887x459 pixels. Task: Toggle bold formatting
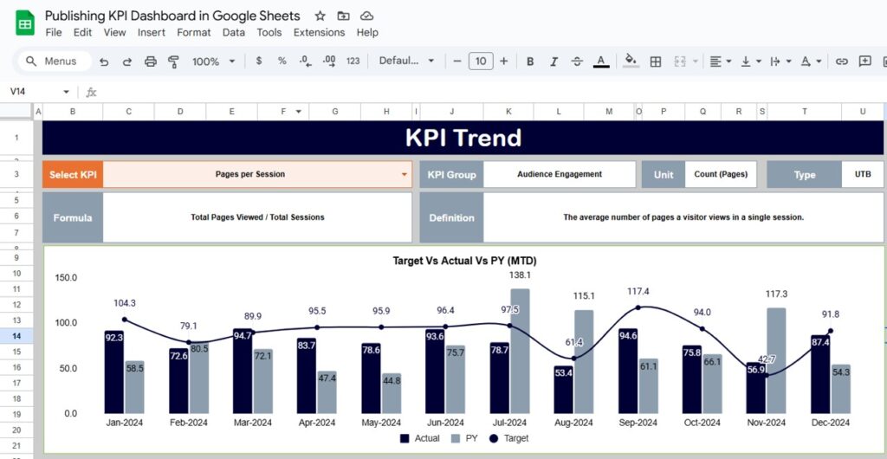click(530, 61)
